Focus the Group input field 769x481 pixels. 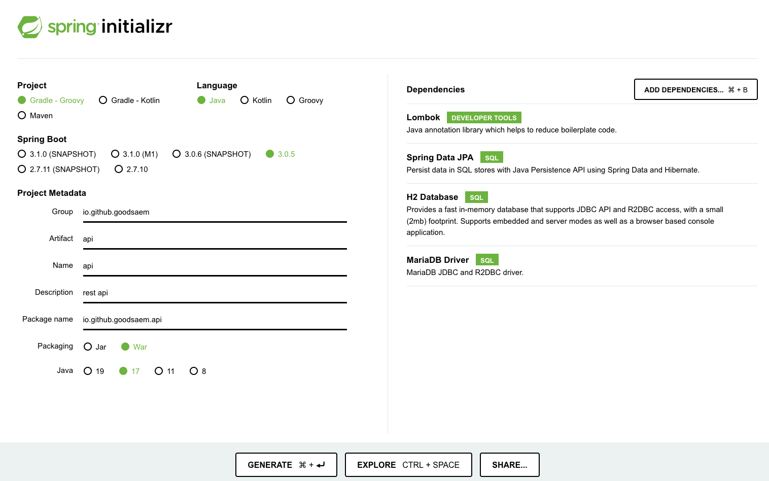215,213
